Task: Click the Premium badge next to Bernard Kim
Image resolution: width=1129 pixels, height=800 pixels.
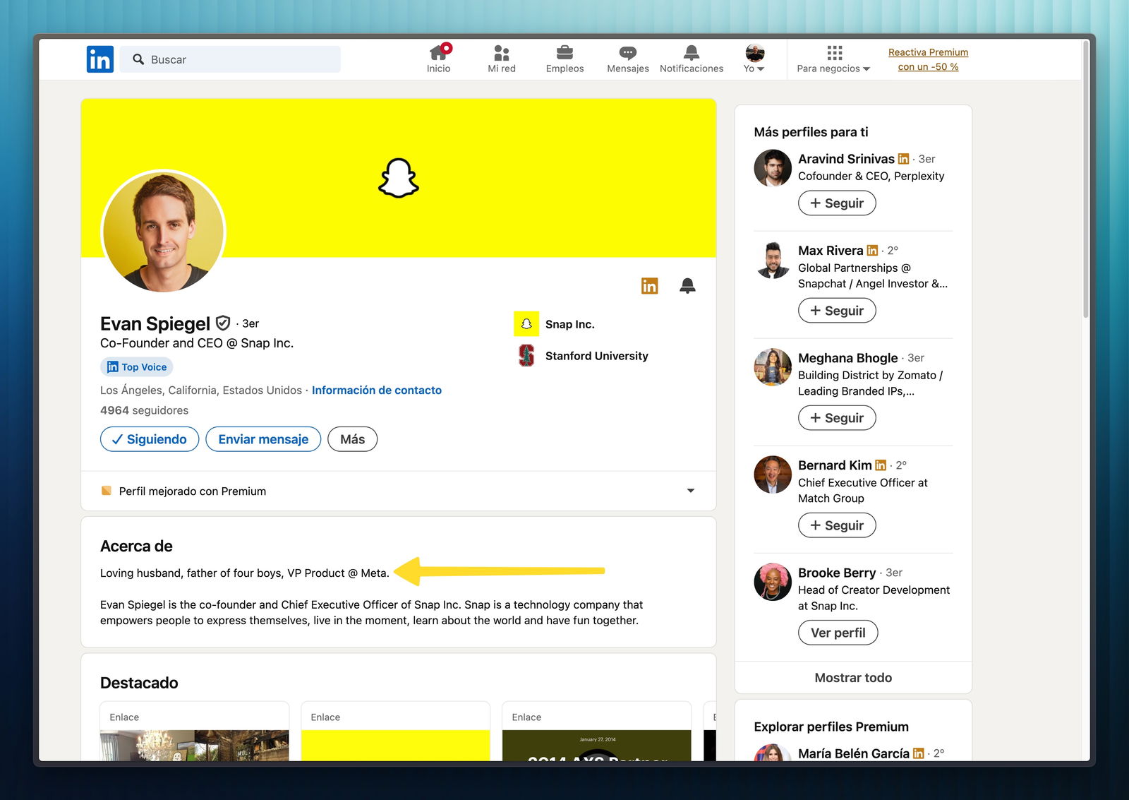Action: [x=881, y=465]
